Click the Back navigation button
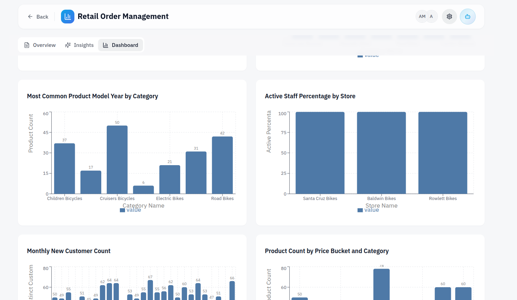 pyautogui.click(x=38, y=16)
